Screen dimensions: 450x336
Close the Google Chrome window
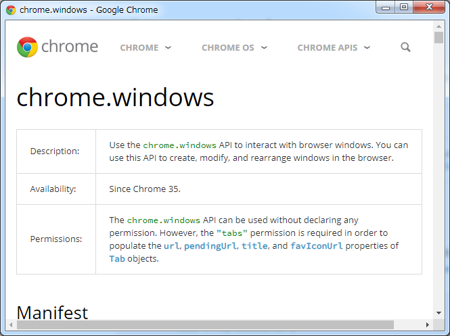pyautogui.click(x=429, y=7)
